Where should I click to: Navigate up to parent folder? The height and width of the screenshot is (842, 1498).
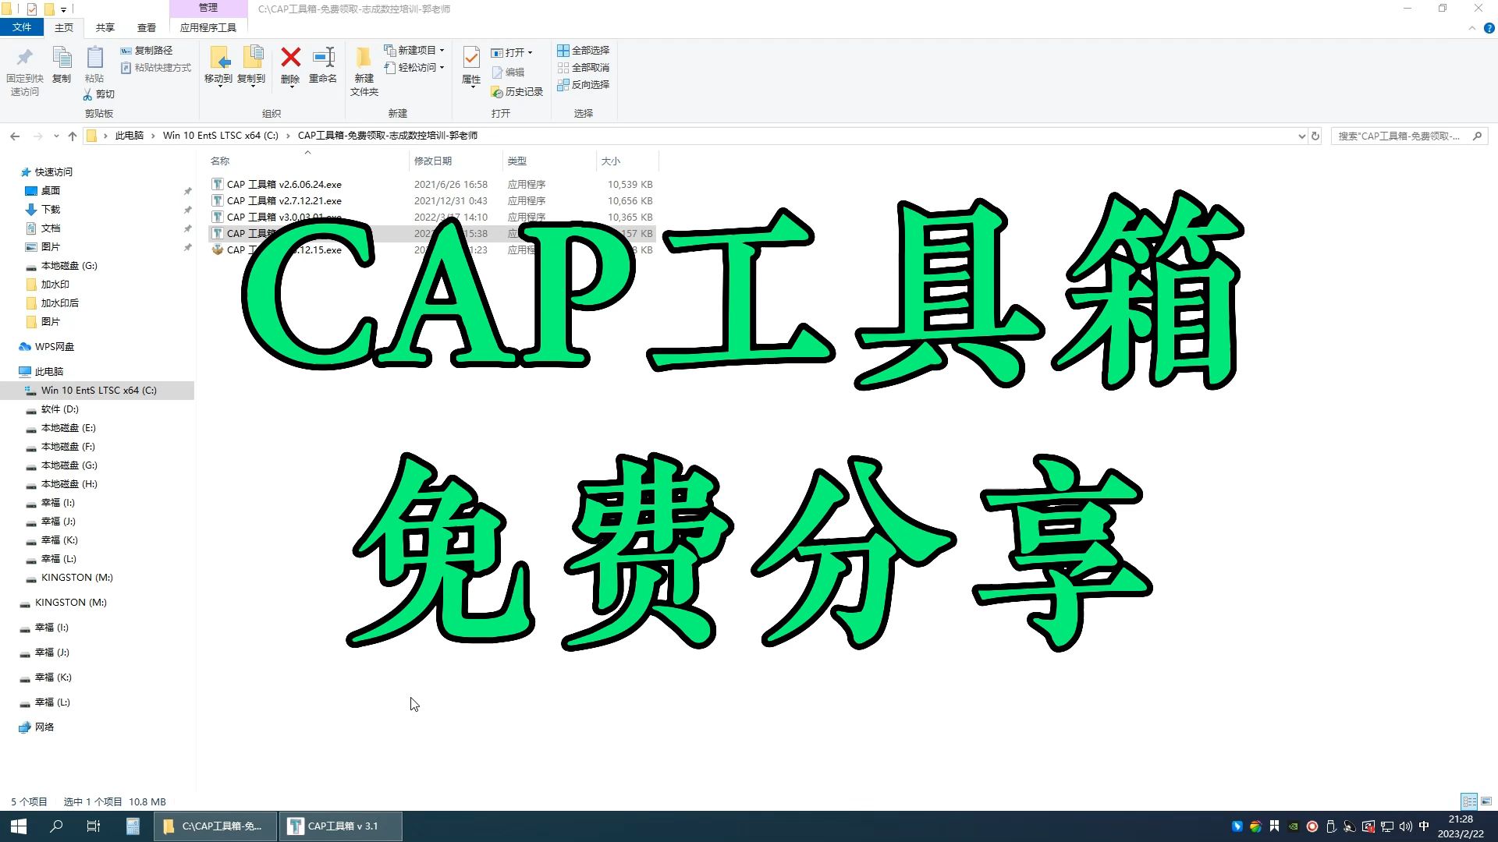point(72,136)
